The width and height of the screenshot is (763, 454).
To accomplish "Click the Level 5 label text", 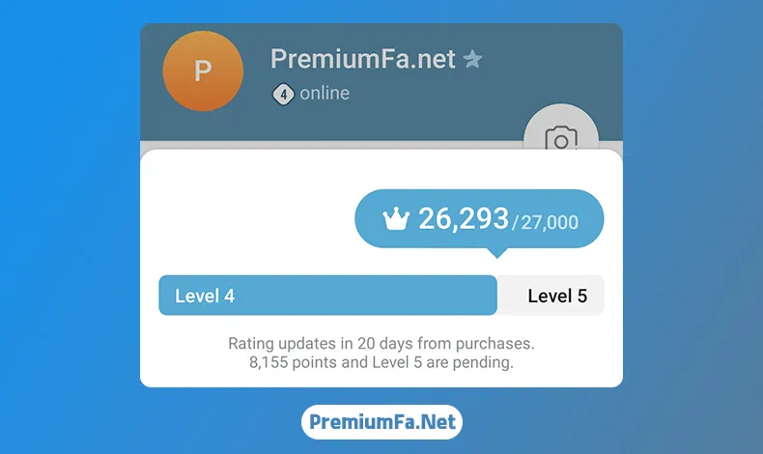I will pos(557,296).
